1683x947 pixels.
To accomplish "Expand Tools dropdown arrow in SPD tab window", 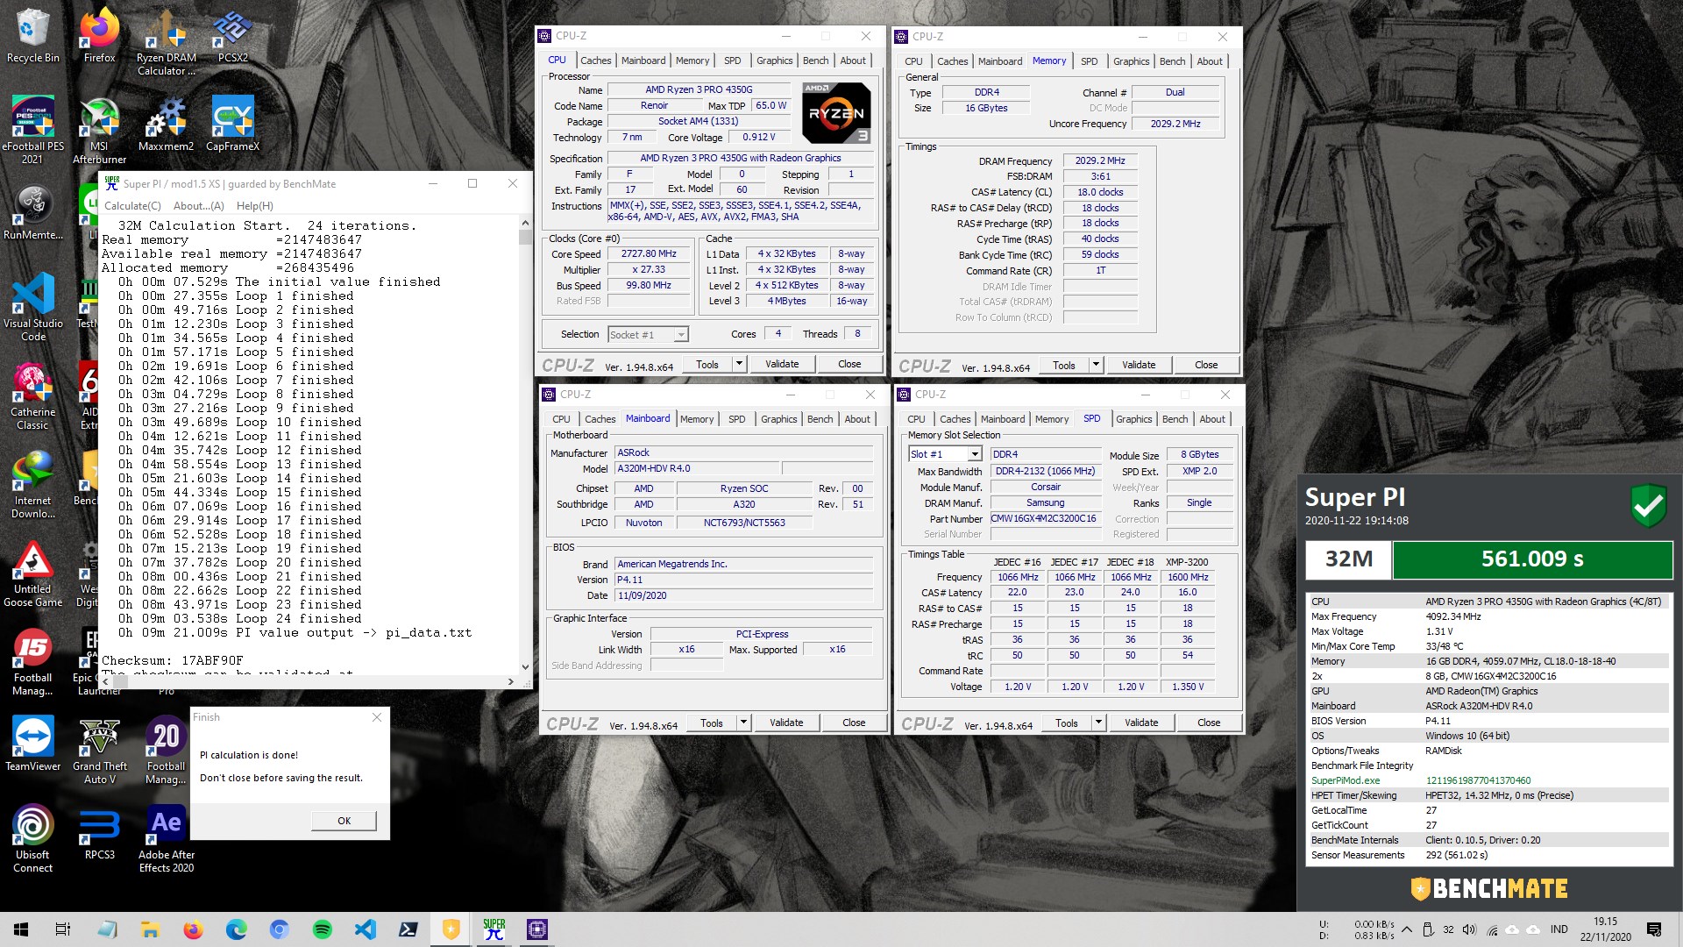I will [x=1098, y=723].
